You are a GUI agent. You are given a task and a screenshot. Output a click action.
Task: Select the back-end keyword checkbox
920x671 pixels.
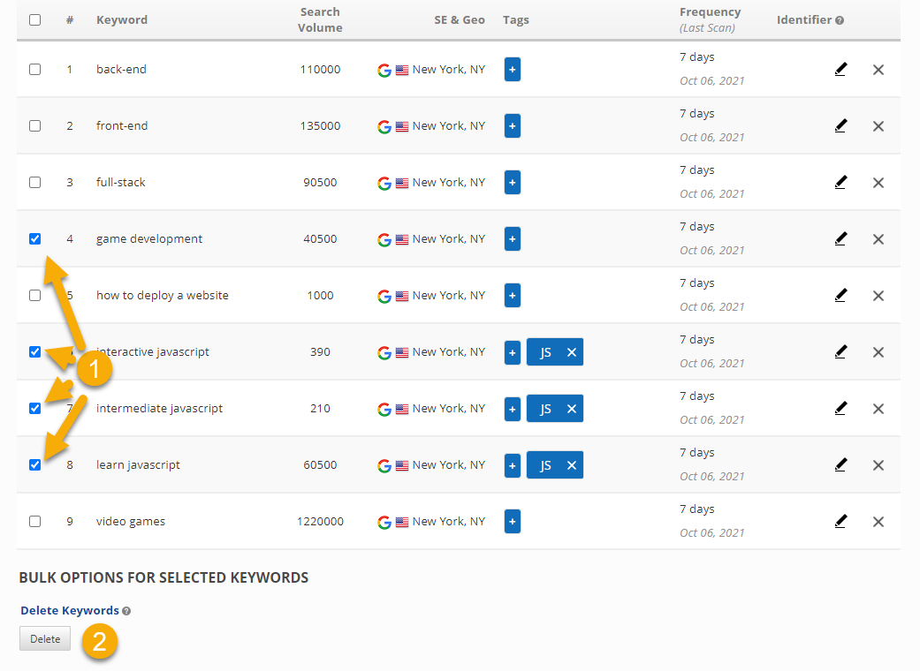pyautogui.click(x=34, y=69)
